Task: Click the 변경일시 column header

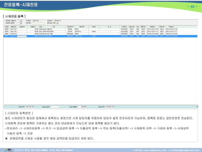Action: coord(171,27)
